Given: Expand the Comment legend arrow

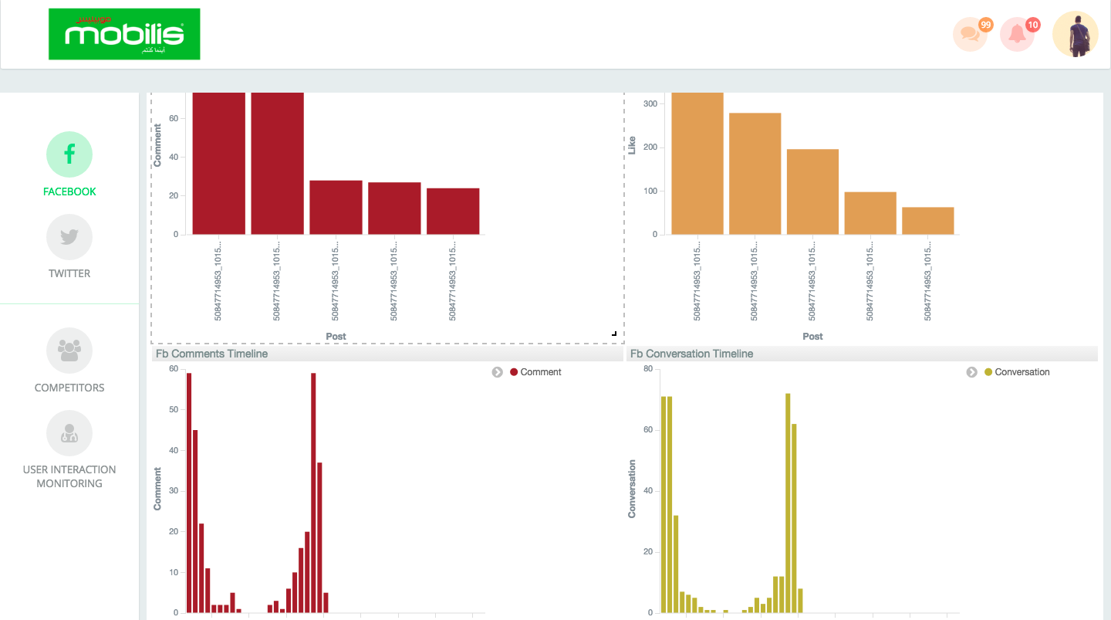Looking at the screenshot, I should tap(498, 372).
